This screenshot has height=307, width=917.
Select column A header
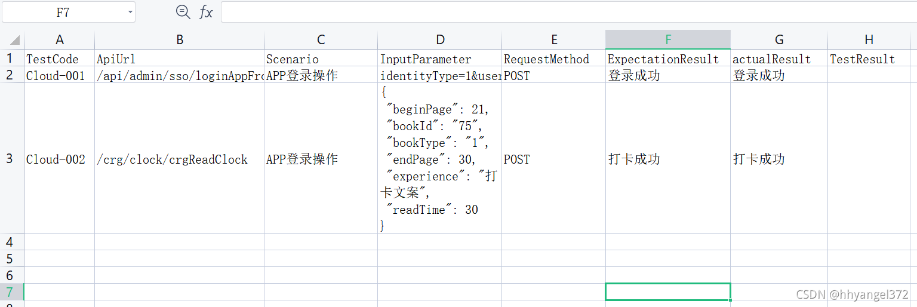(x=59, y=39)
